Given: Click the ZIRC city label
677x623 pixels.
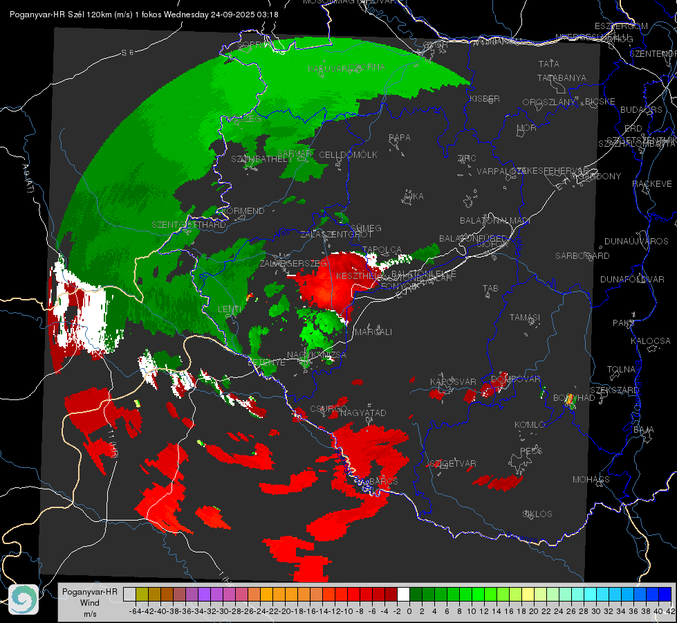Looking at the screenshot, I should pos(467,159).
